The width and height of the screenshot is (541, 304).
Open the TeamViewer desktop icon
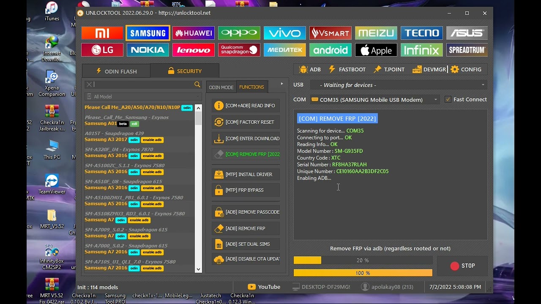click(52, 184)
